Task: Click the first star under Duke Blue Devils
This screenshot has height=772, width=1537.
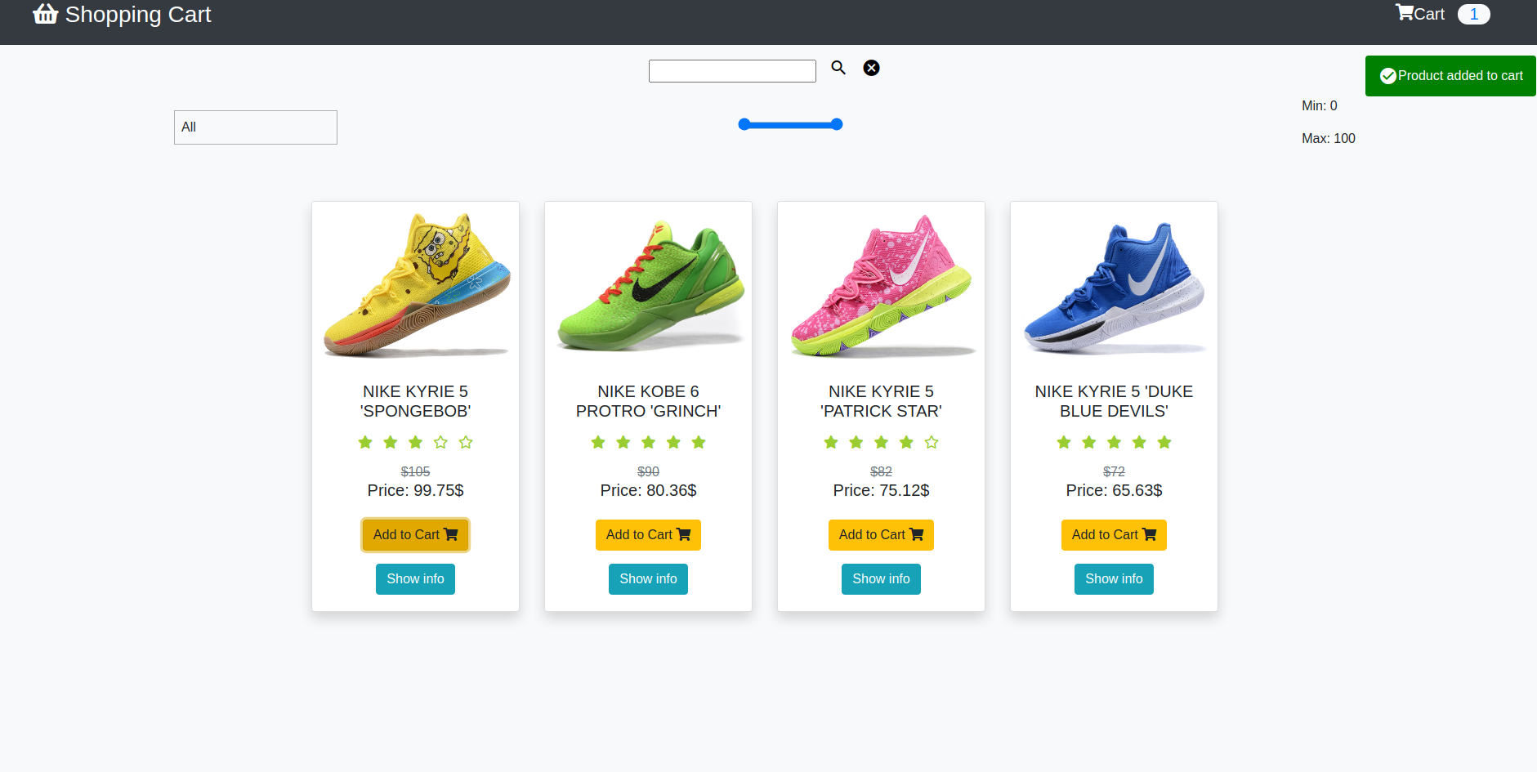Action: point(1063,442)
